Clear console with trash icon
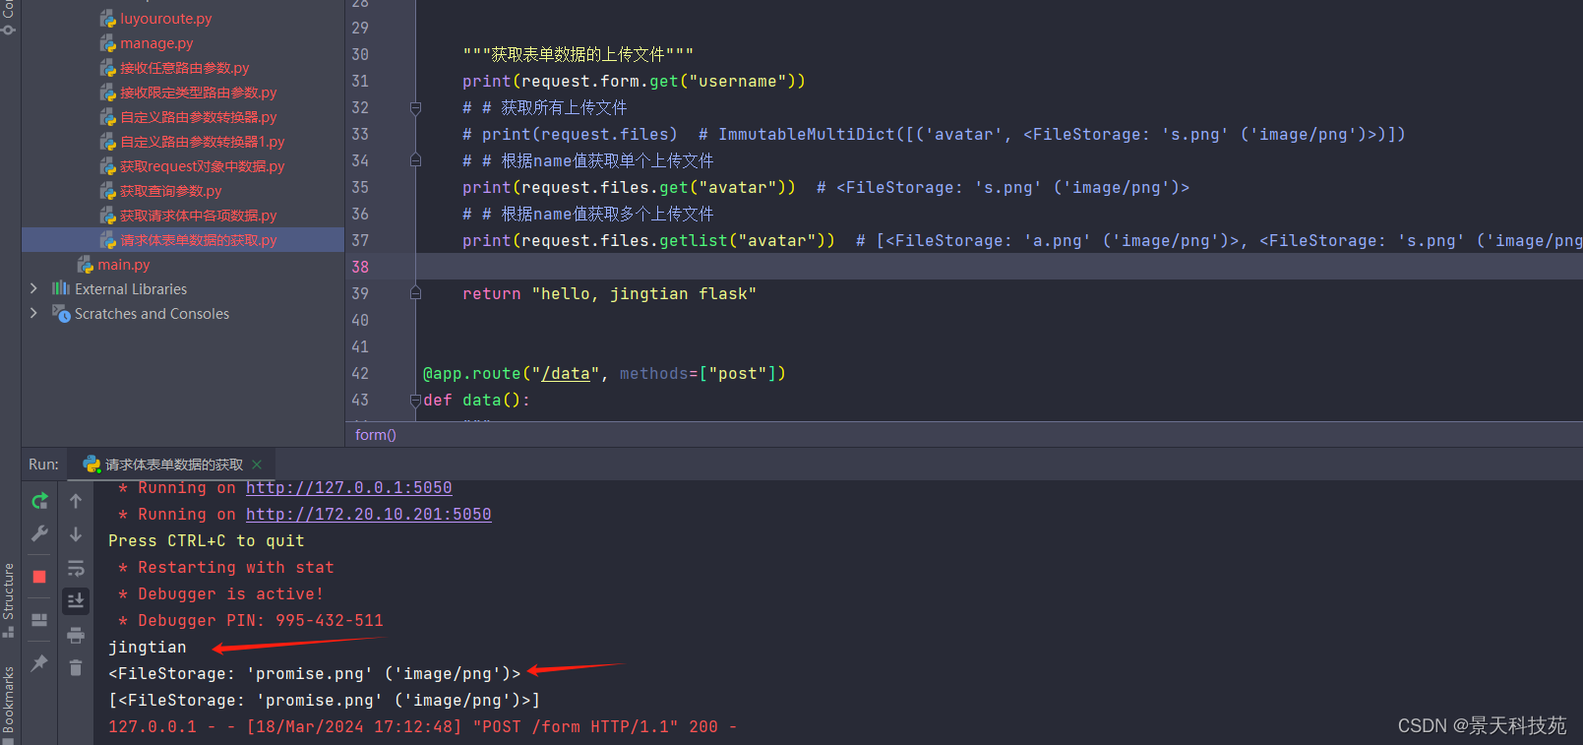 click(x=76, y=668)
